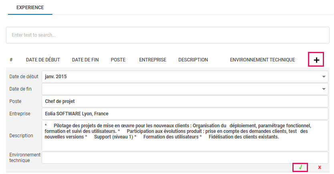The width and height of the screenshot is (334, 174).
Task: Sort by the DATE DE FIN column header
Action: (85, 60)
